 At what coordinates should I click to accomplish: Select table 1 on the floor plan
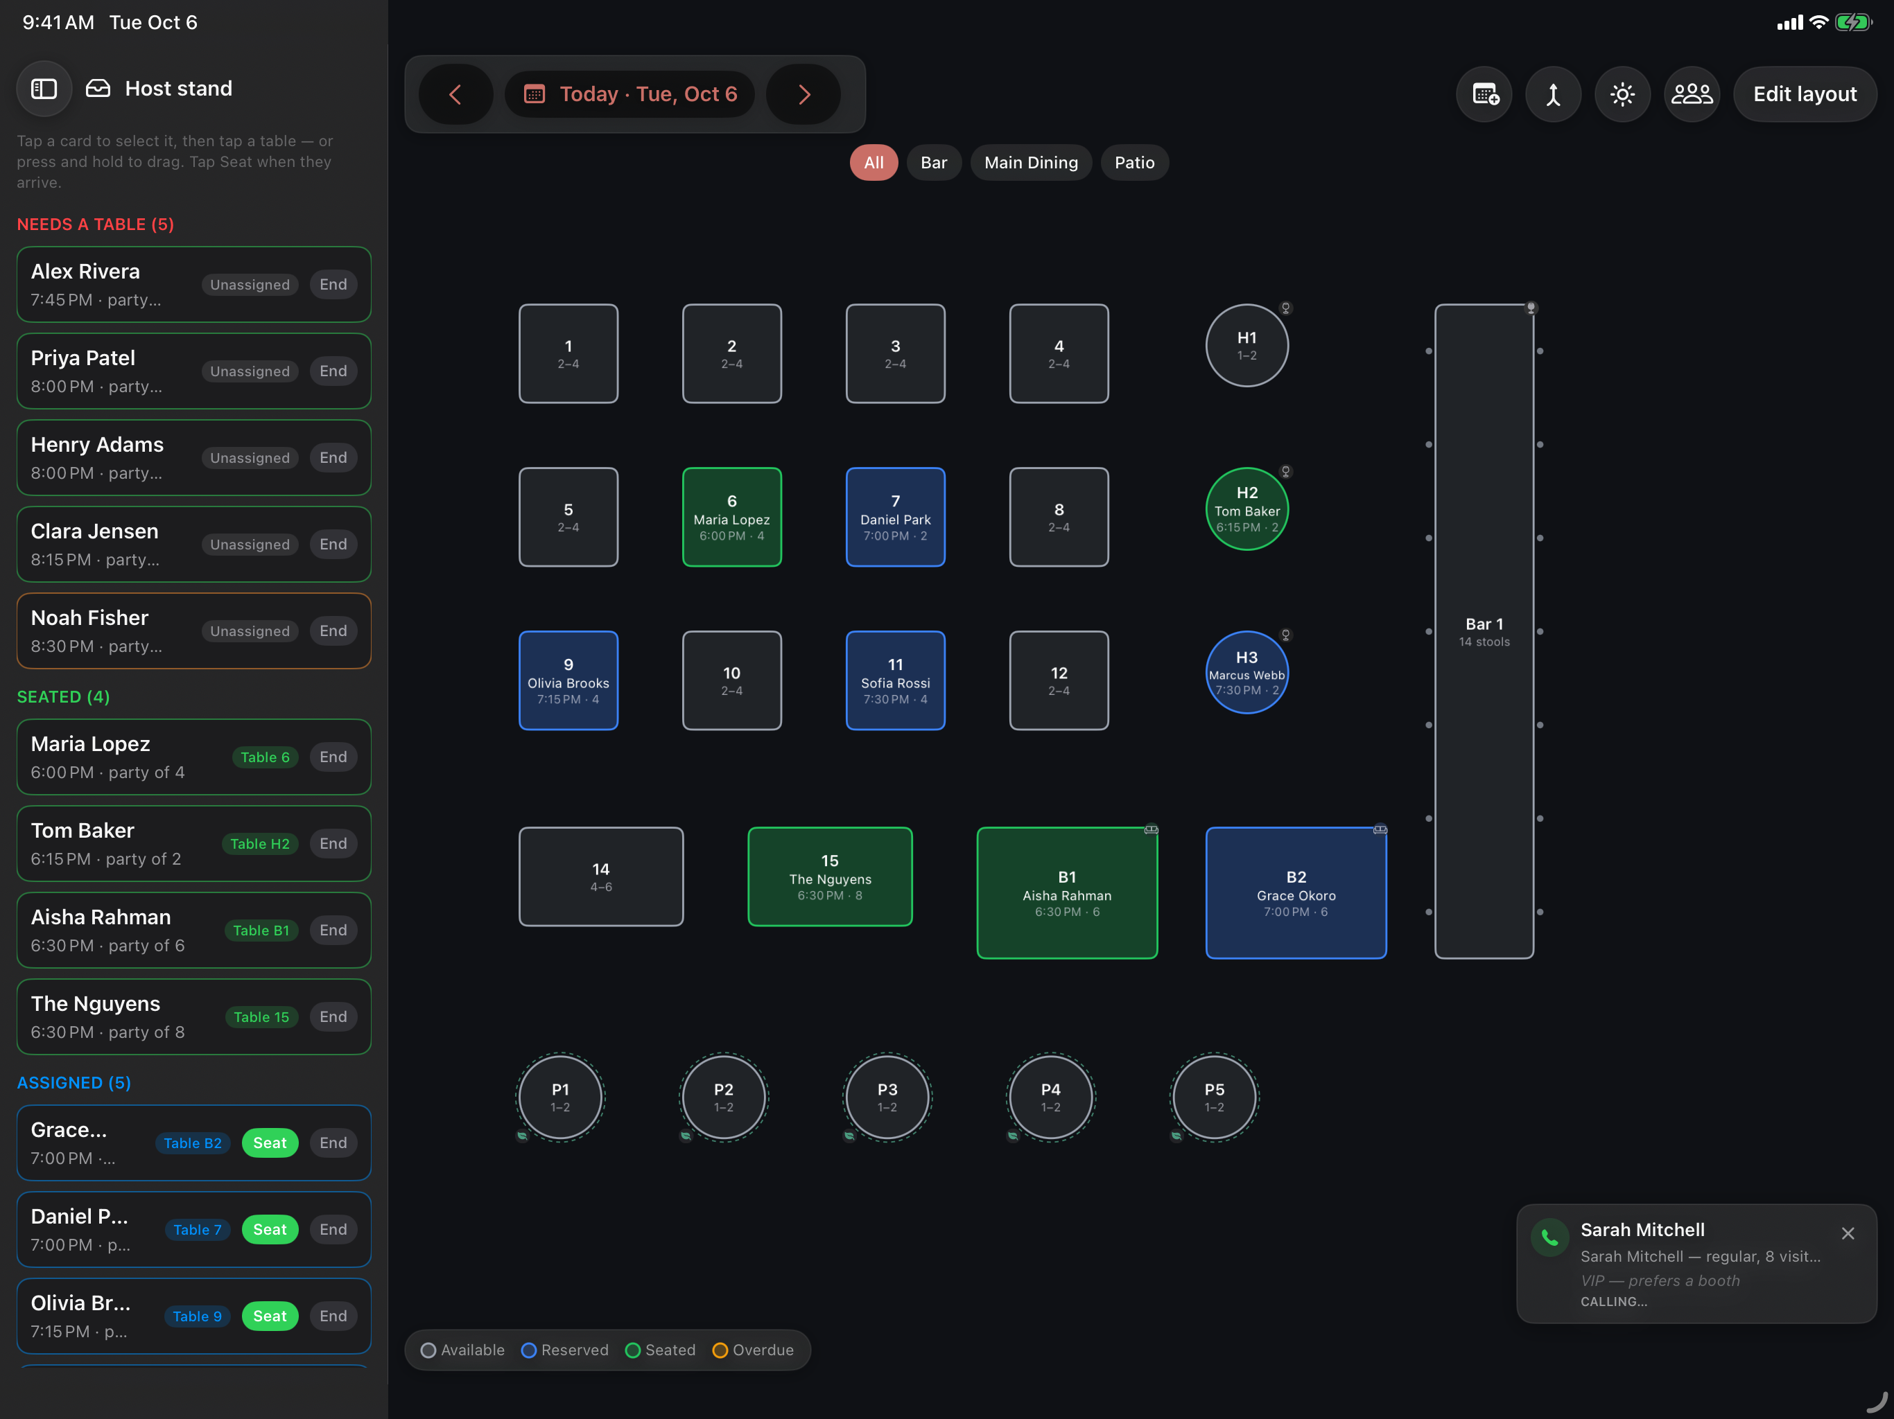pyautogui.click(x=568, y=353)
